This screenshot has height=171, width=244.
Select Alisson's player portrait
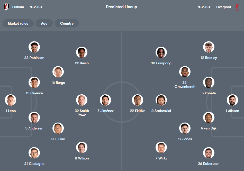click(x=232, y=100)
